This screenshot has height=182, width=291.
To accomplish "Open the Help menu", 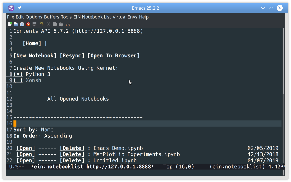I will [144, 17].
